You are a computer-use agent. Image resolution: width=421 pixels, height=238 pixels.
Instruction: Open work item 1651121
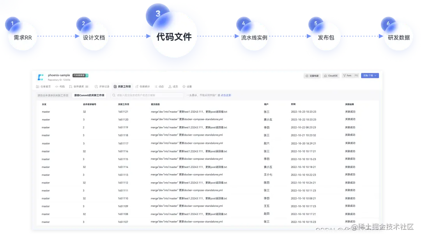(123, 112)
